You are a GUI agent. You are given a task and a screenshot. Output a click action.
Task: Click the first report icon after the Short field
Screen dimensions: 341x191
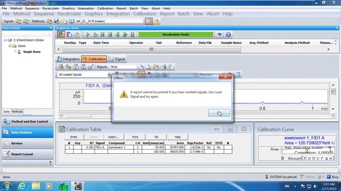click(141, 67)
